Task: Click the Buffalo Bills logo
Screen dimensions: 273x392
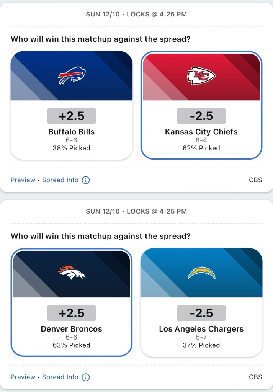Action: 72,76
